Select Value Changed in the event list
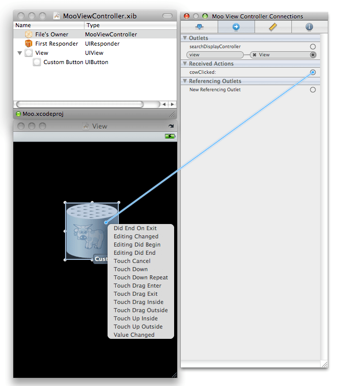 pyautogui.click(x=134, y=335)
